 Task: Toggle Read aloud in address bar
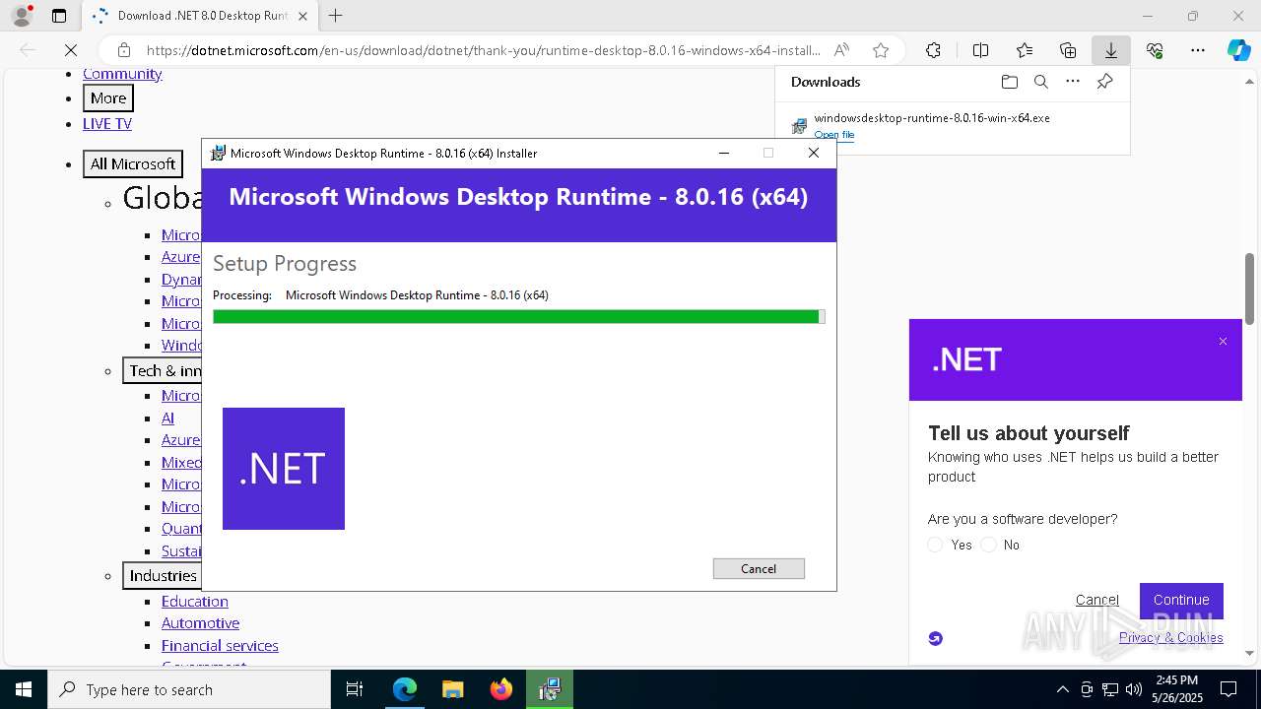click(x=841, y=50)
